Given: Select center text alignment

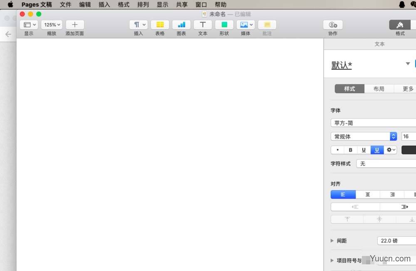Looking at the screenshot, I should (368, 194).
